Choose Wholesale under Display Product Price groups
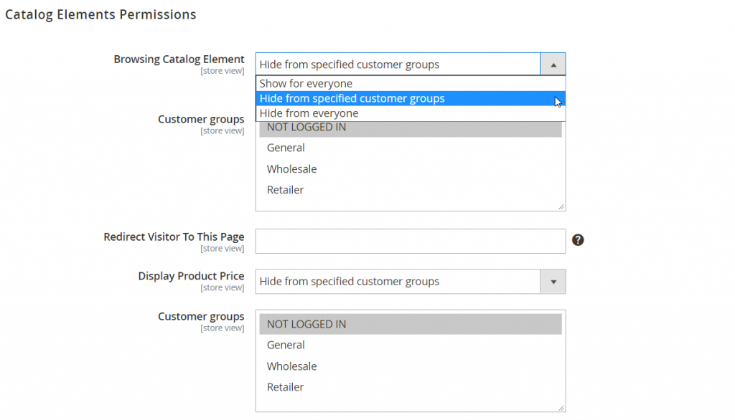Image resolution: width=735 pixels, height=420 pixels. pyautogui.click(x=291, y=366)
